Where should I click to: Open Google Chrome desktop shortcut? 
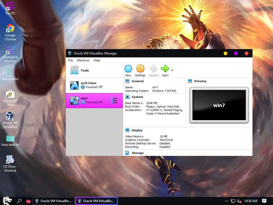tap(10, 33)
